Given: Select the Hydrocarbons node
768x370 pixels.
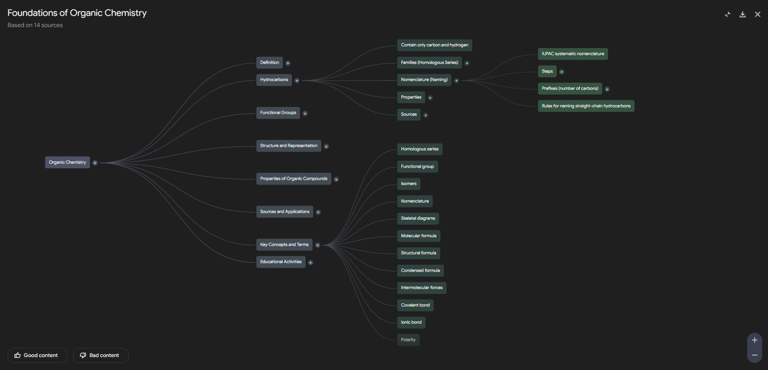Looking at the screenshot, I should click(x=274, y=80).
